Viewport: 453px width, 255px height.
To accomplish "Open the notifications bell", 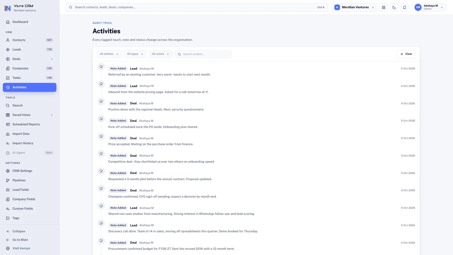I will tap(404, 7).
